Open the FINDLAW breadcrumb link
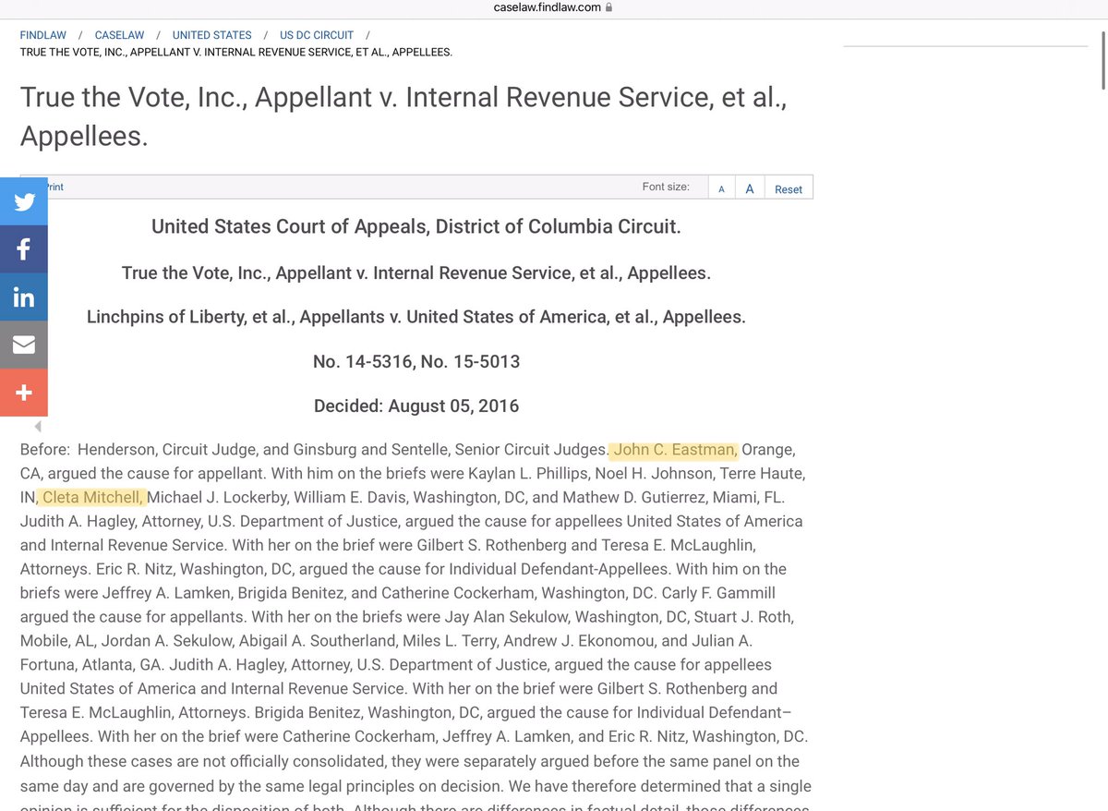1108x811 pixels. click(43, 35)
